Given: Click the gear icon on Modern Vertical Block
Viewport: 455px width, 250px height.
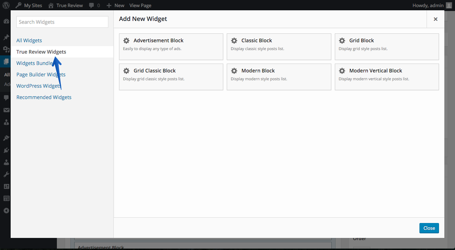Looking at the screenshot, I should tap(342, 71).
